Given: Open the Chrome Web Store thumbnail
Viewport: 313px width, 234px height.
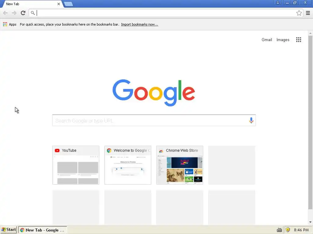Looking at the screenshot, I should (x=180, y=165).
